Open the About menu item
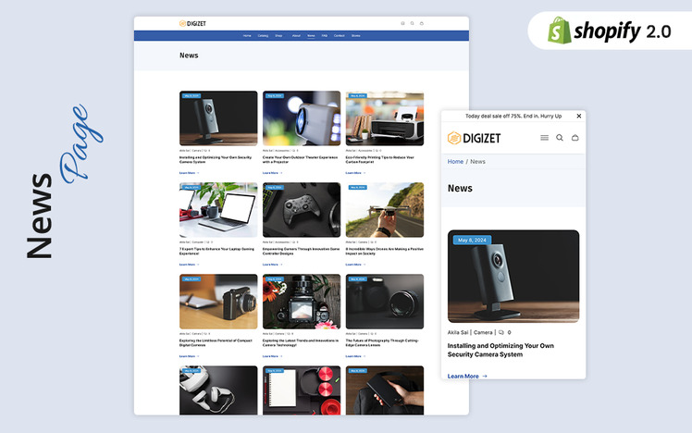This screenshot has width=692, height=433. tap(296, 36)
